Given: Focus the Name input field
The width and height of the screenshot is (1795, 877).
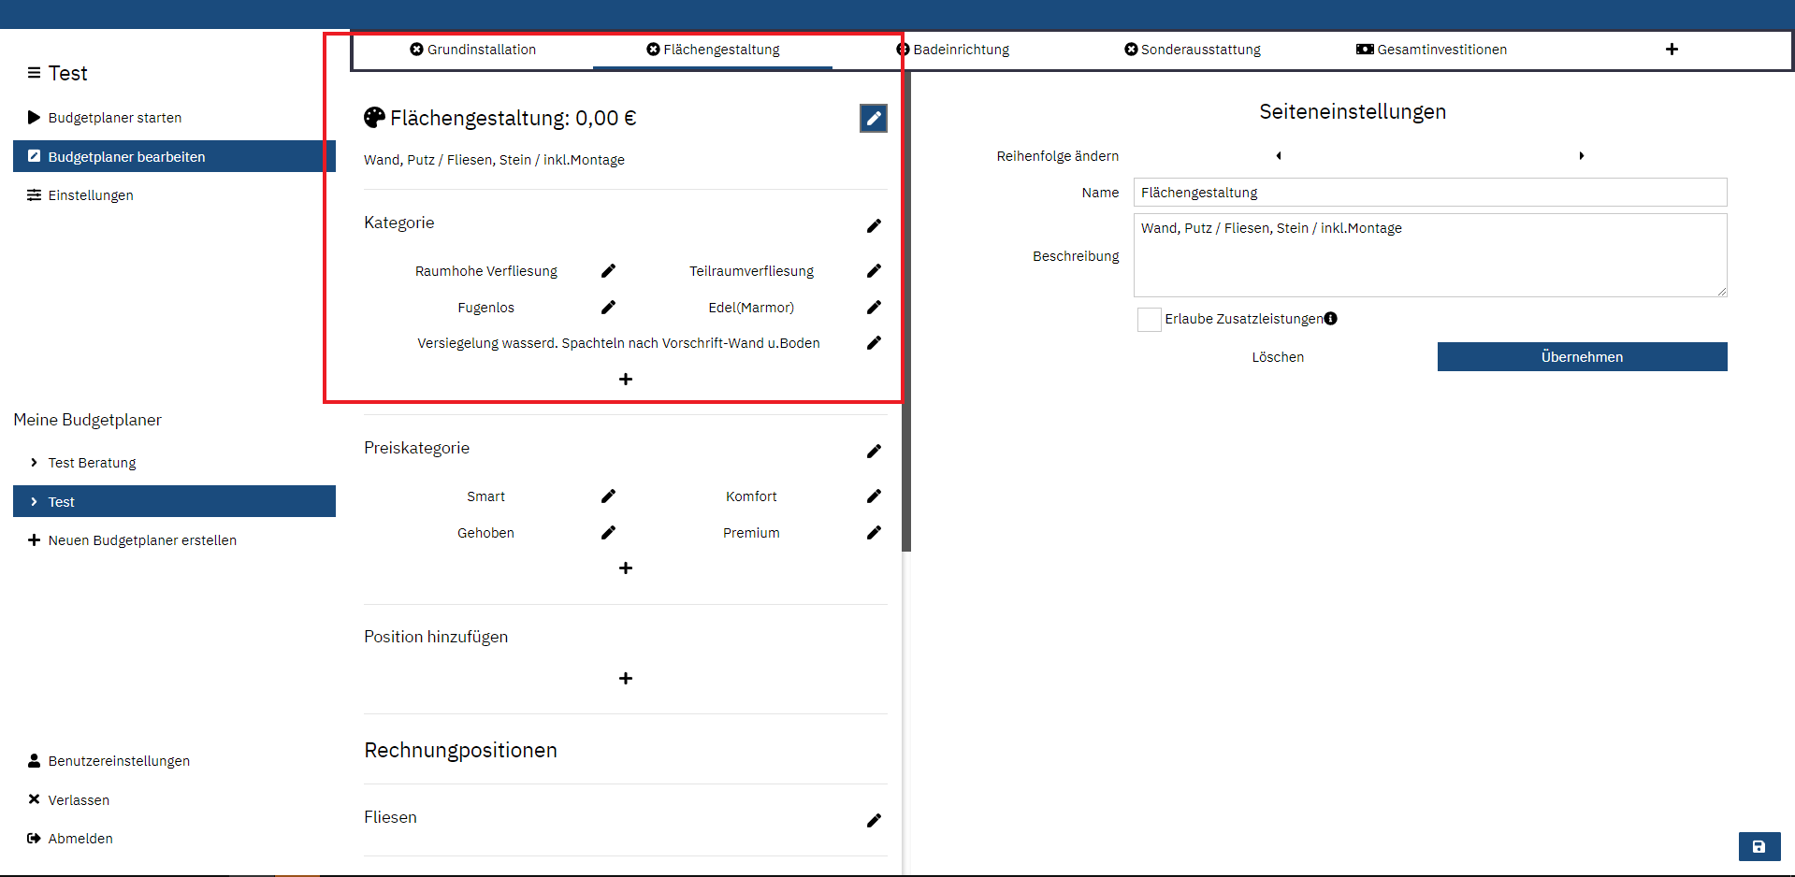Looking at the screenshot, I should coord(1430,193).
